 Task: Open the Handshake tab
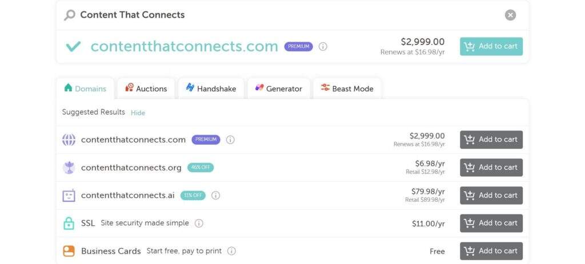coord(211,88)
